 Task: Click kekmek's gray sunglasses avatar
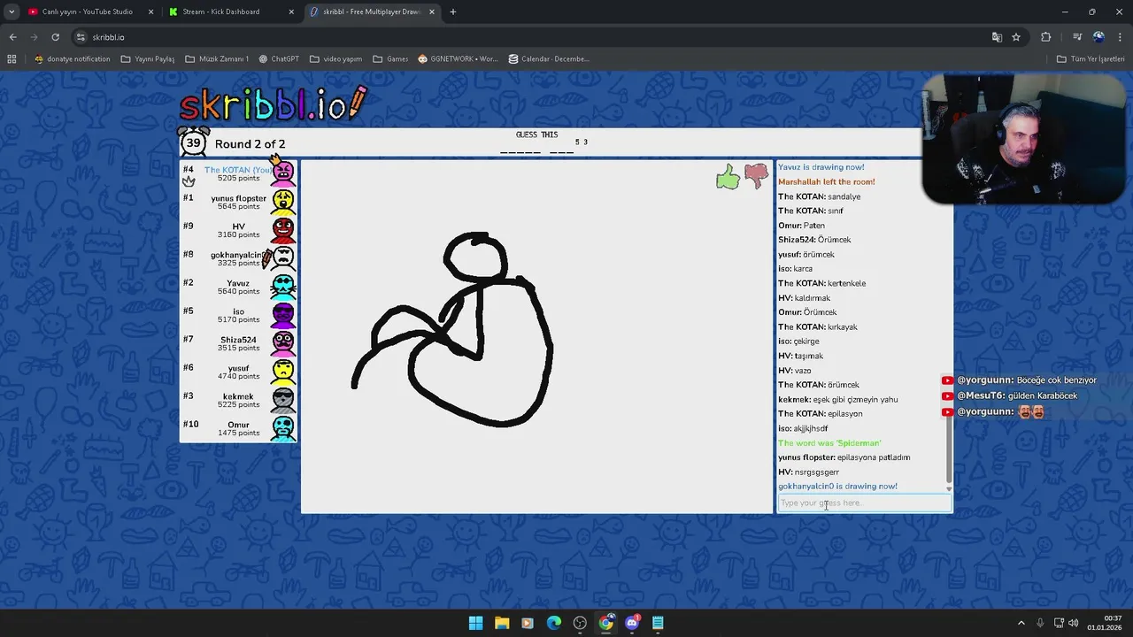283,400
